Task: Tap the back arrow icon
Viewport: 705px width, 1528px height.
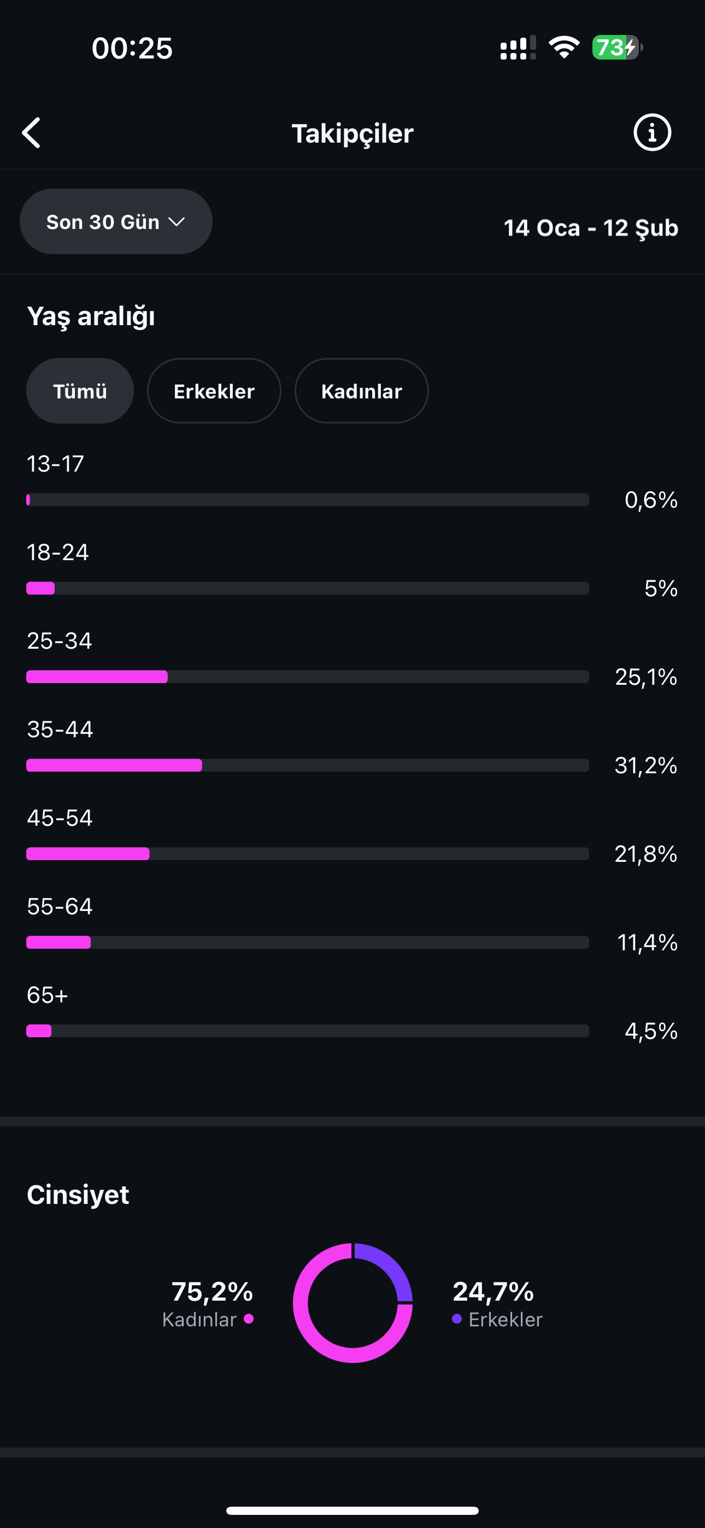Action: pos(32,132)
